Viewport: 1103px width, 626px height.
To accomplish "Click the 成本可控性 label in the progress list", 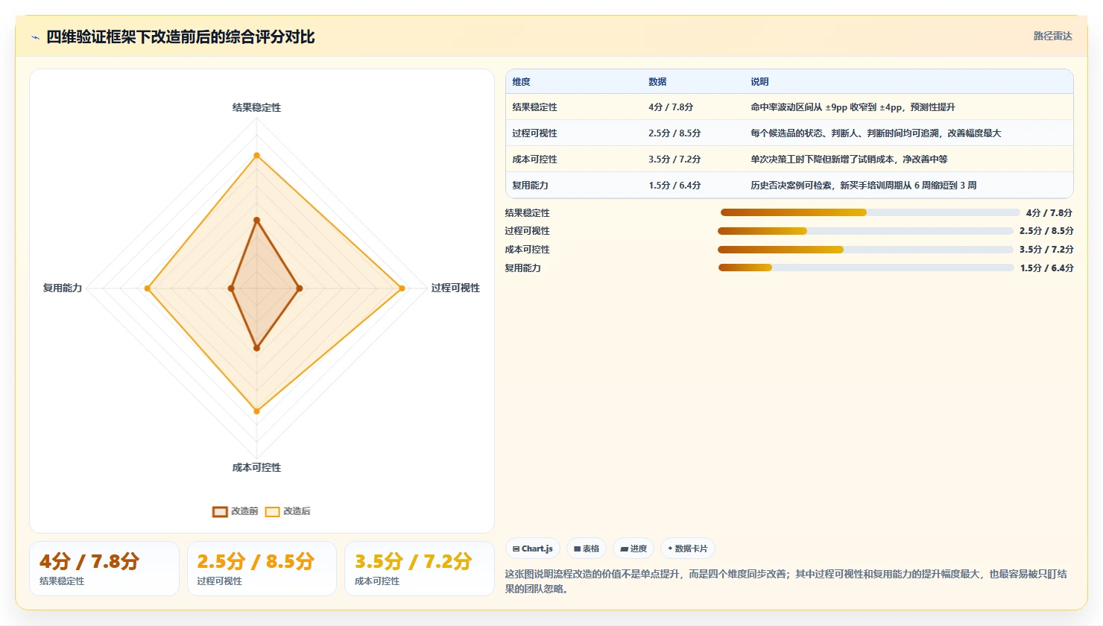I will tap(527, 250).
